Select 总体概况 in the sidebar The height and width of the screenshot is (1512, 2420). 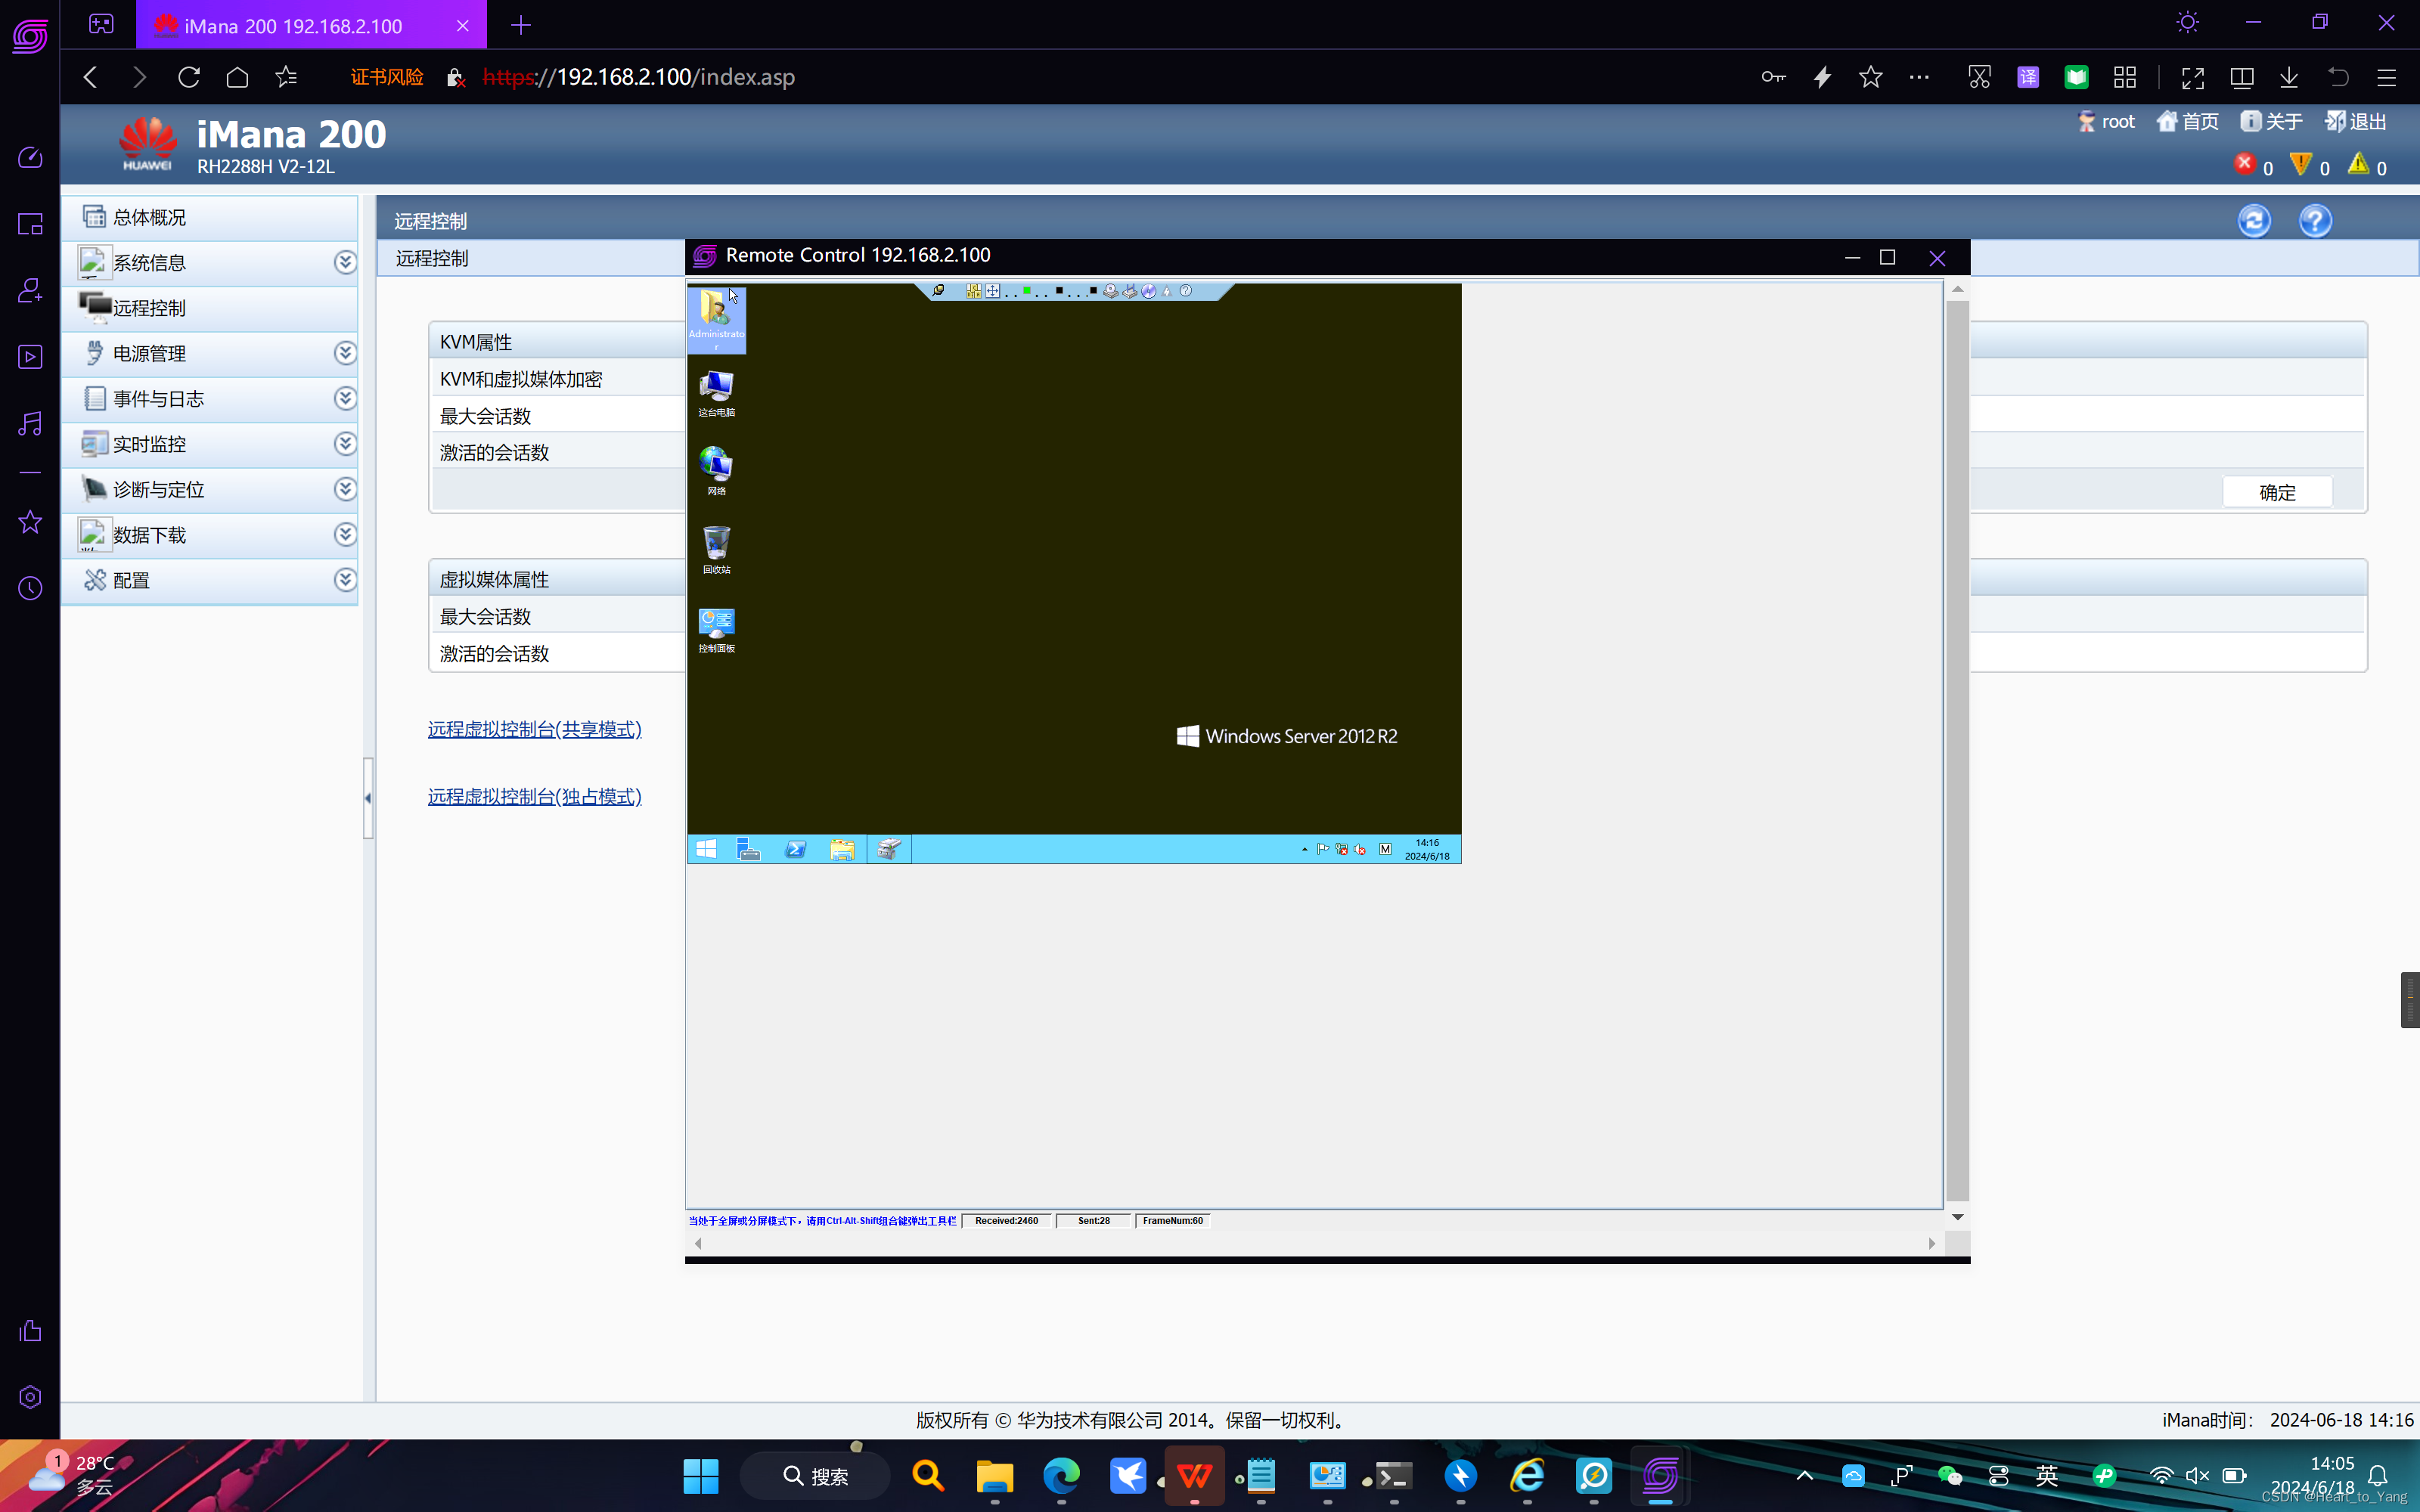coord(150,217)
